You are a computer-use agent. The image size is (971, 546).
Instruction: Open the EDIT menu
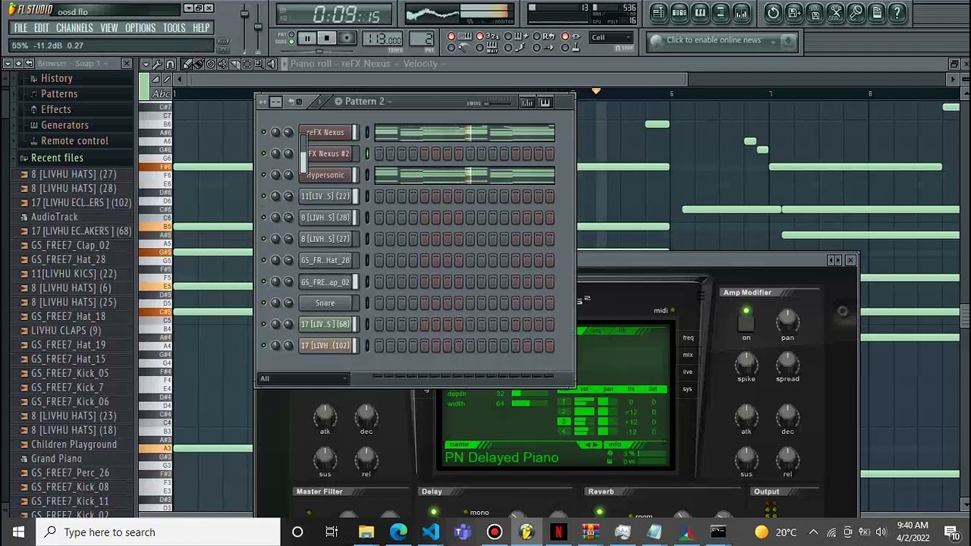(41, 28)
